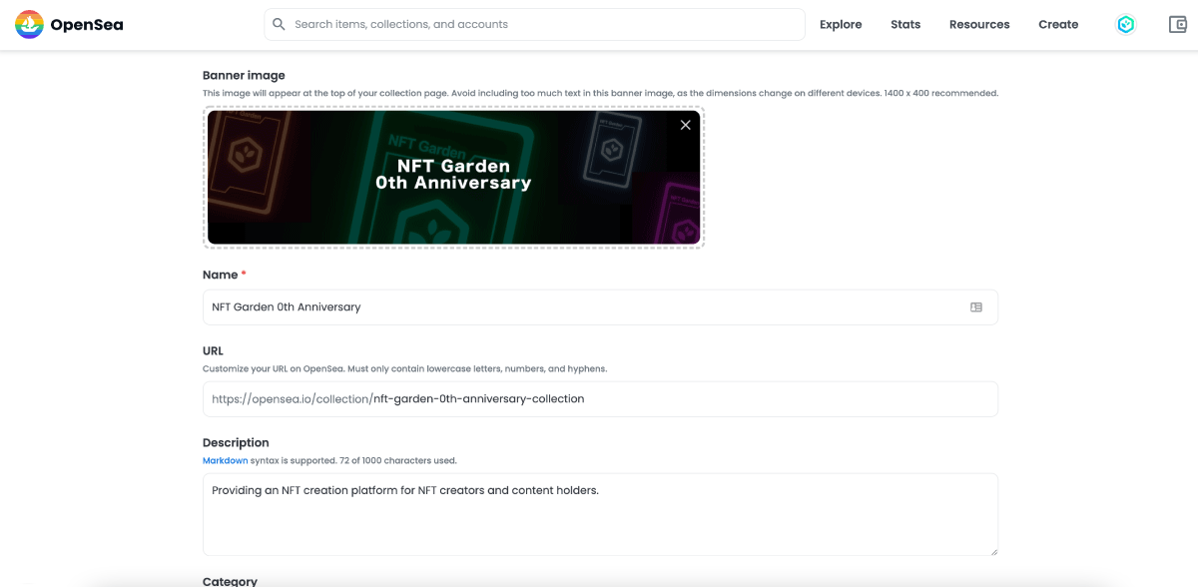The width and height of the screenshot is (1198, 587).
Task: Open the Resources menu
Action: click(x=978, y=24)
